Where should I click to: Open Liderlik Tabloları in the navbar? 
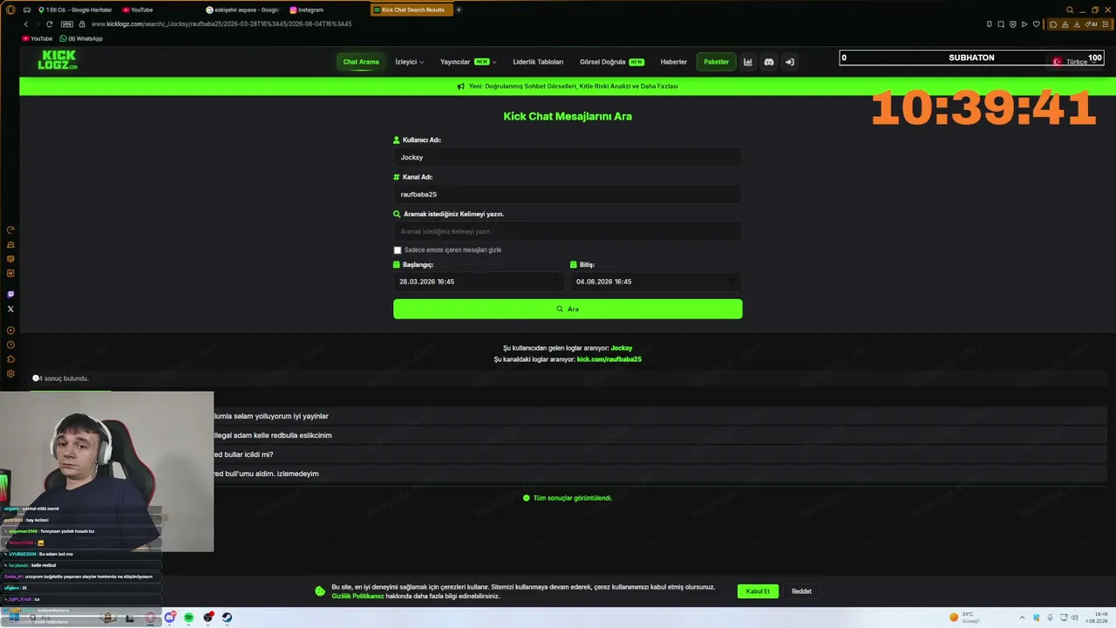pos(538,62)
